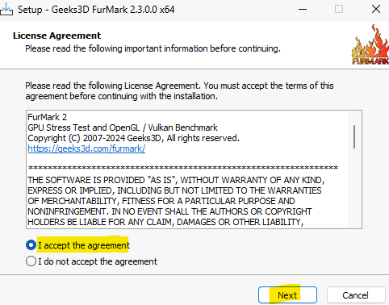Choose the I do not accept radio button
This screenshot has height=305, width=389.
tap(31, 261)
